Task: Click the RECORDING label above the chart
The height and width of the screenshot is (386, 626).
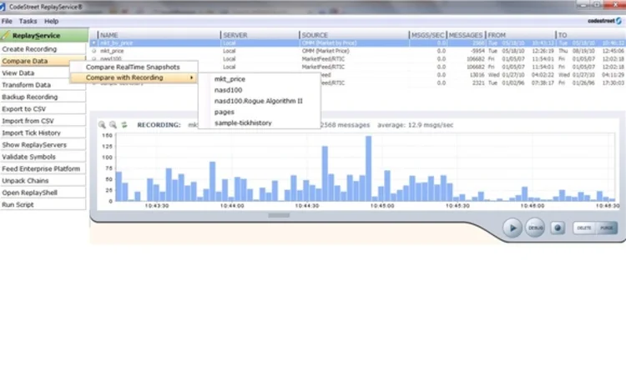Action: (x=159, y=125)
